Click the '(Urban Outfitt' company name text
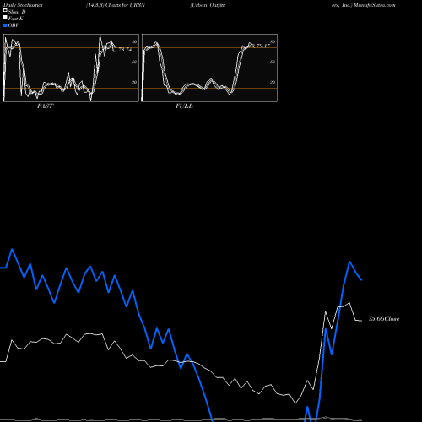This screenshot has width=422, height=422. (x=208, y=5)
